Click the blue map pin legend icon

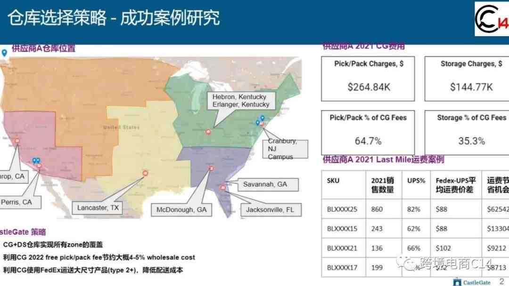pos(4,53)
